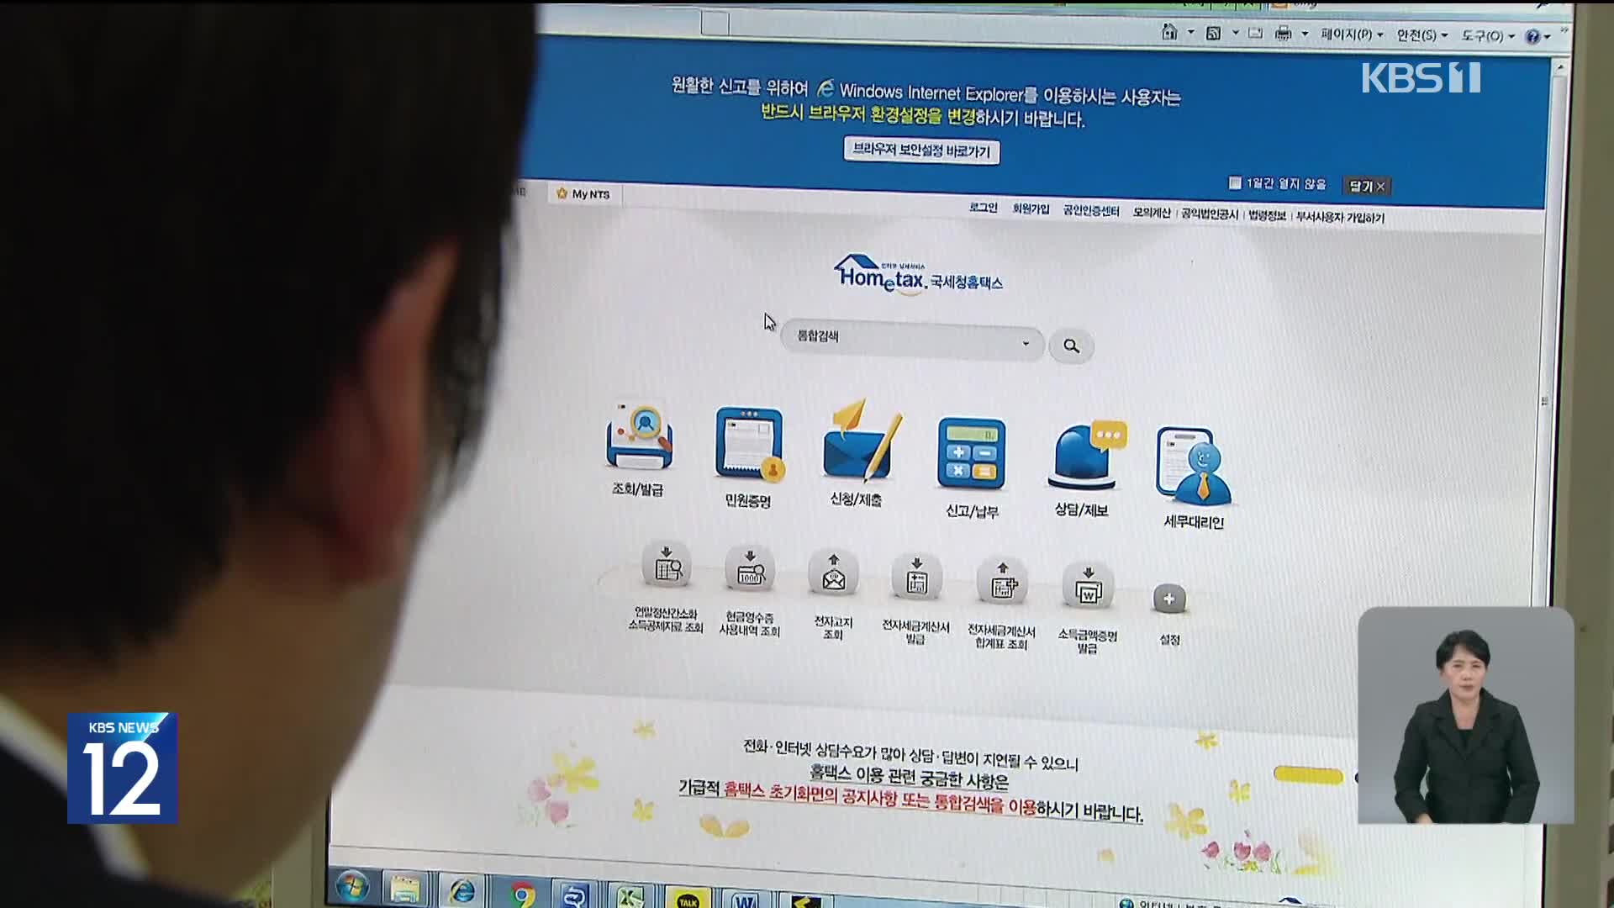Screen dimensions: 1614x908
Task: Click the 공익법인공시 link
Action: click(1210, 214)
